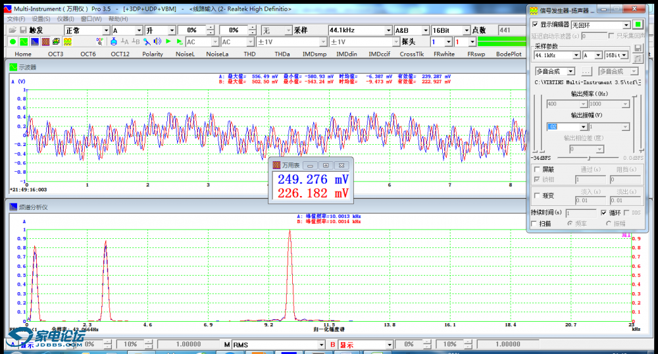Click the trigger level 0% up stepper first

[x=211, y=28]
